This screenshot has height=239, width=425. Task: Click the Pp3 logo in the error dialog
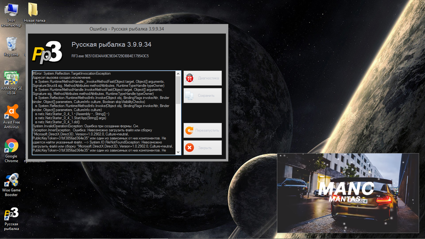point(47,51)
